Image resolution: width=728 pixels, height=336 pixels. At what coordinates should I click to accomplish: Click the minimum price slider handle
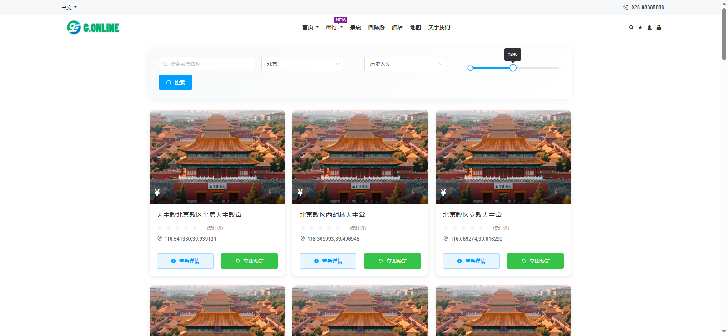[x=471, y=68]
